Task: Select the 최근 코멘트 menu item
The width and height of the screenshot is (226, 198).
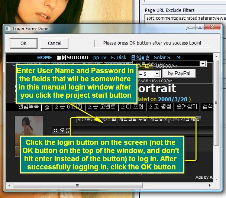Action: pos(101,107)
